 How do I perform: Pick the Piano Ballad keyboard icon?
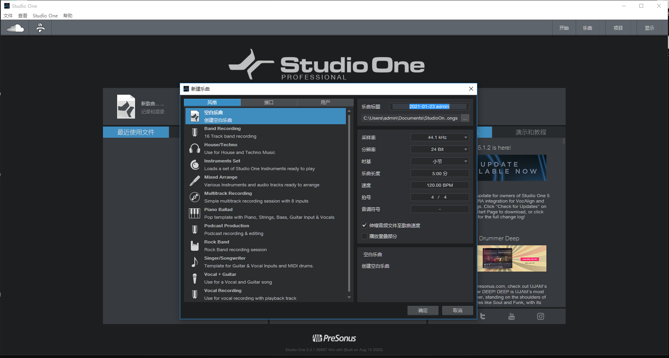(195, 213)
